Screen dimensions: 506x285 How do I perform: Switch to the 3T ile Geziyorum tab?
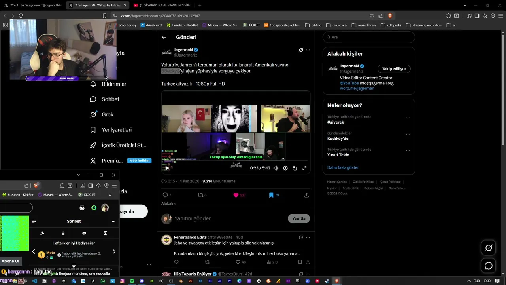(33, 5)
